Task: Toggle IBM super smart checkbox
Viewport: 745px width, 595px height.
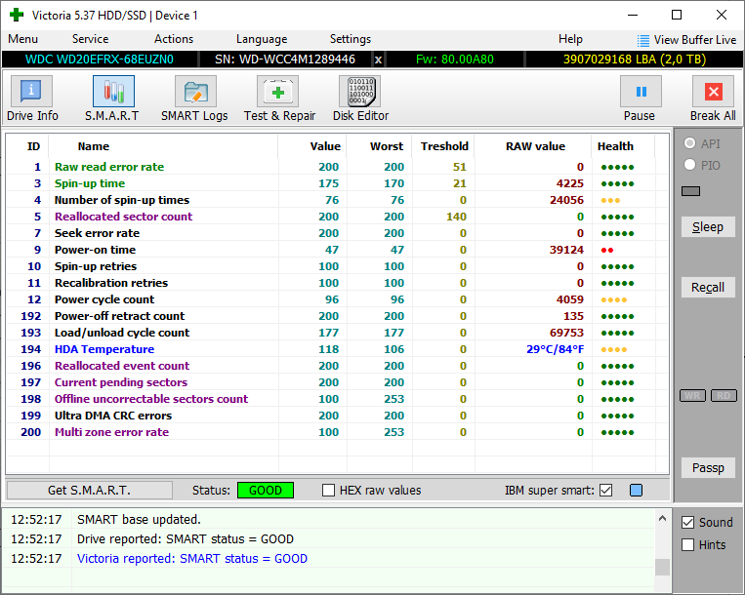Action: 605,490
